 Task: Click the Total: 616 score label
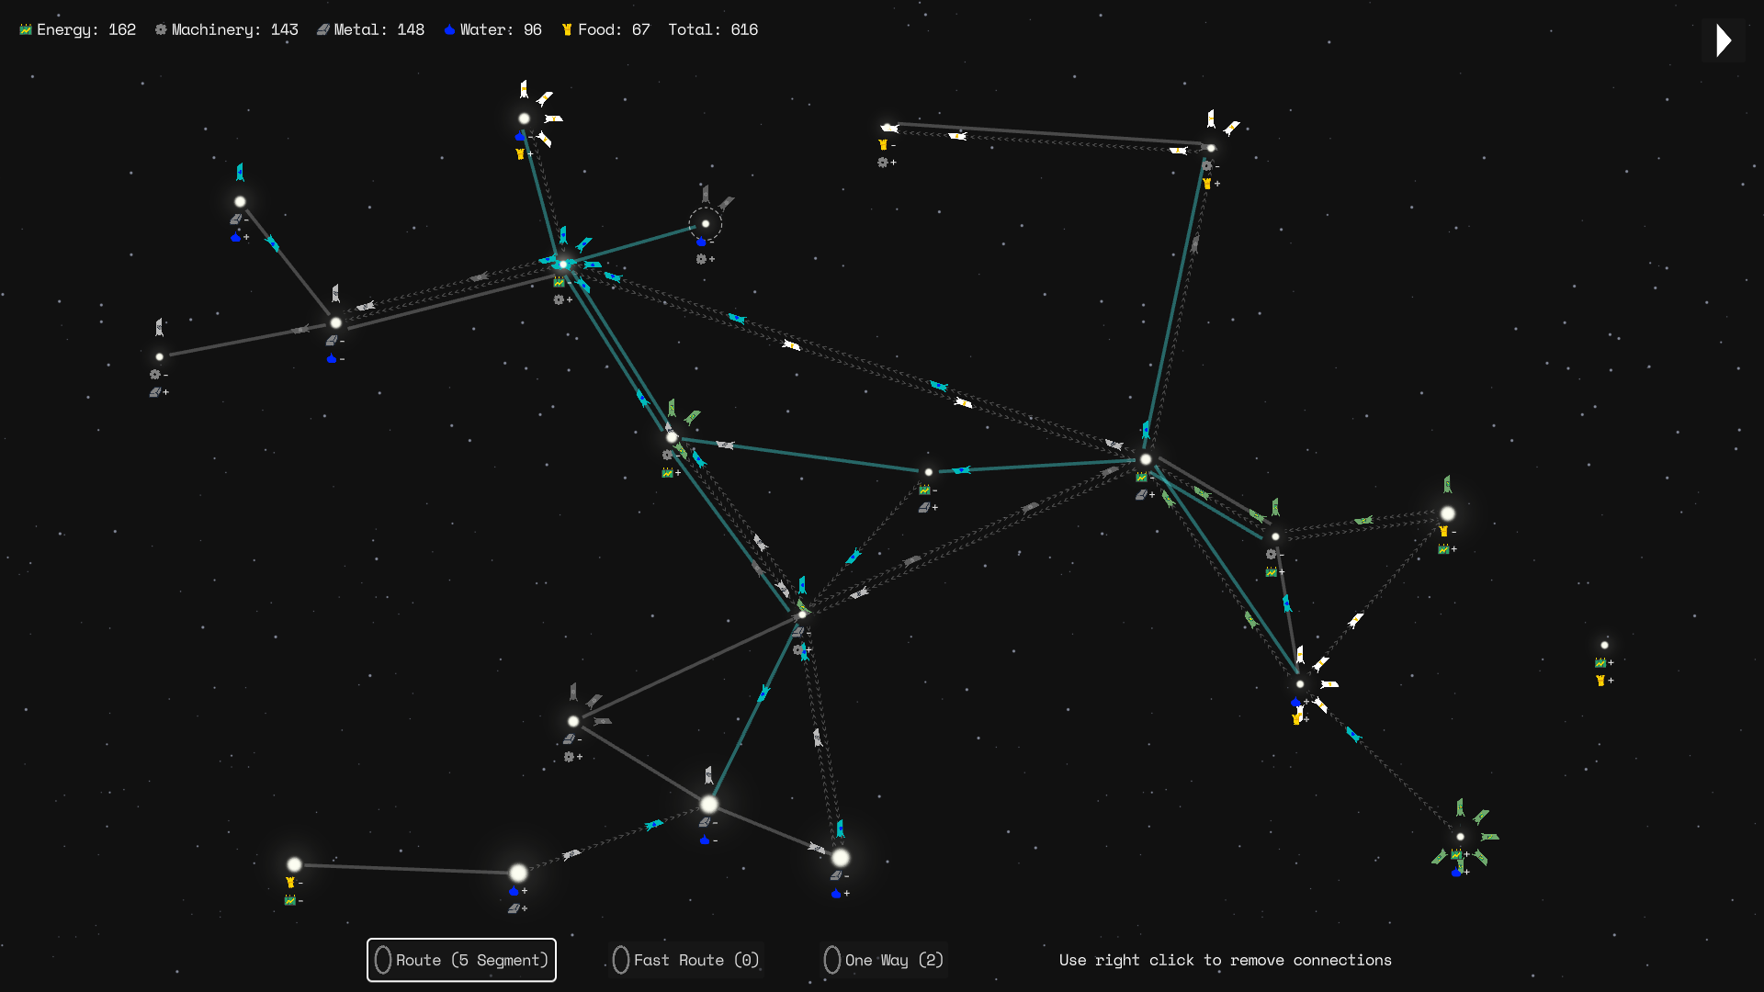(x=713, y=29)
